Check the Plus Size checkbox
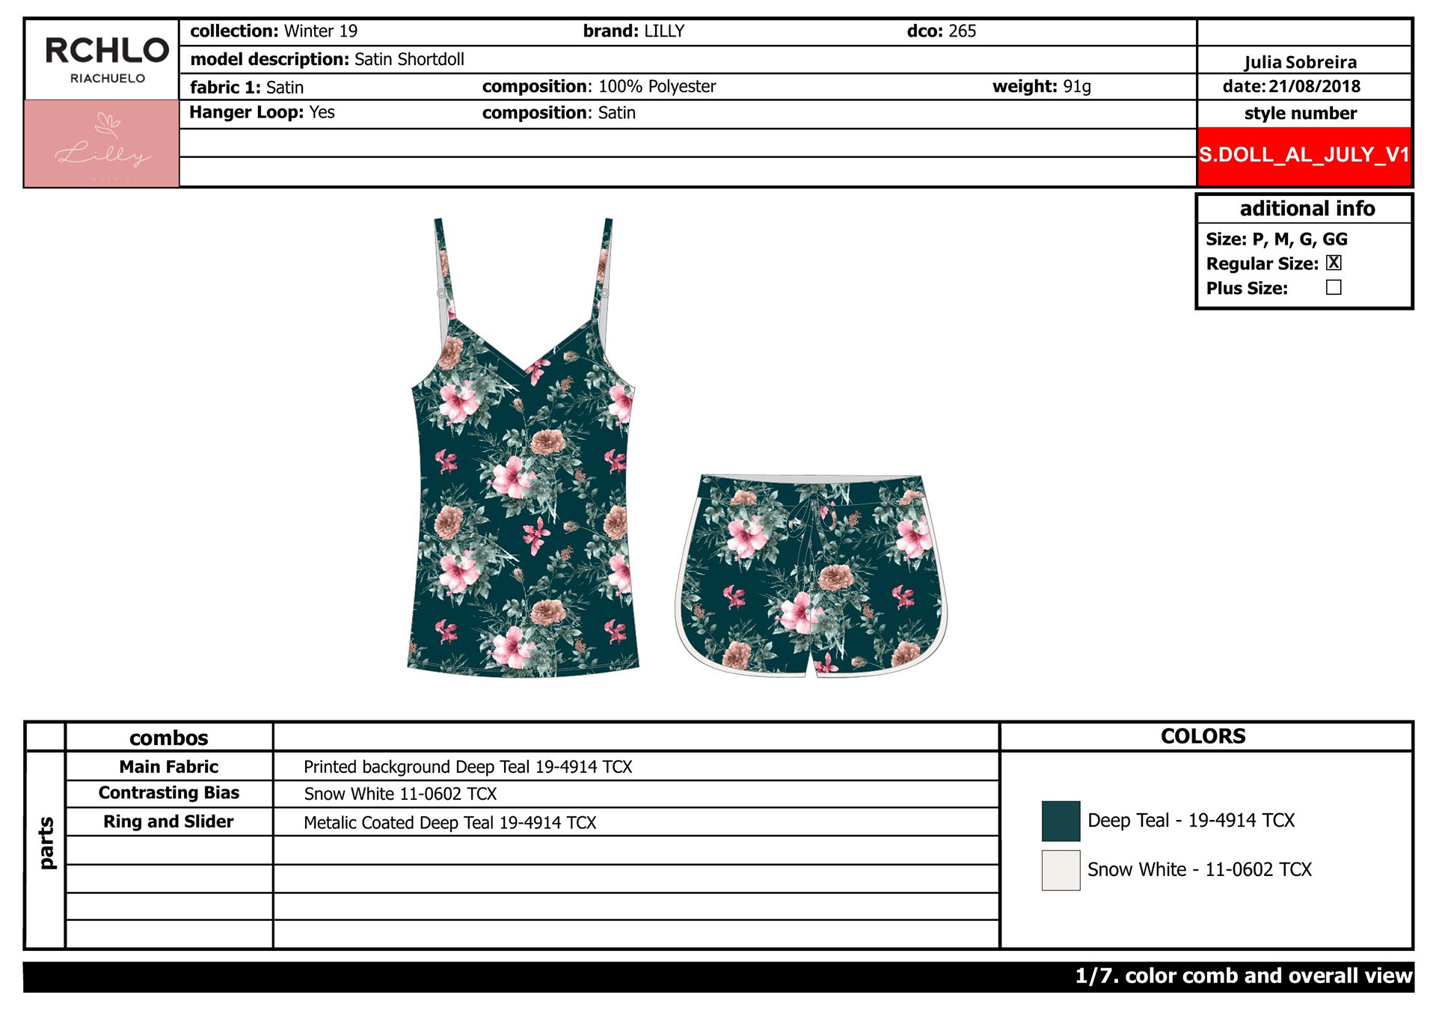1436x1016 pixels. [x=1333, y=287]
